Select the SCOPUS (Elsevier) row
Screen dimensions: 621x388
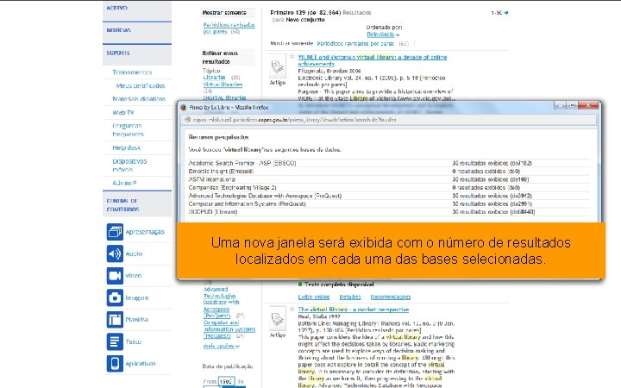[x=389, y=212]
